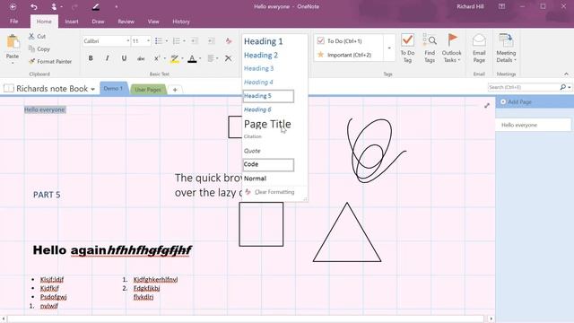The height and width of the screenshot is (323, 574).
Task: Switch to the View ribbon tab
Action: [x=153, y=22]
